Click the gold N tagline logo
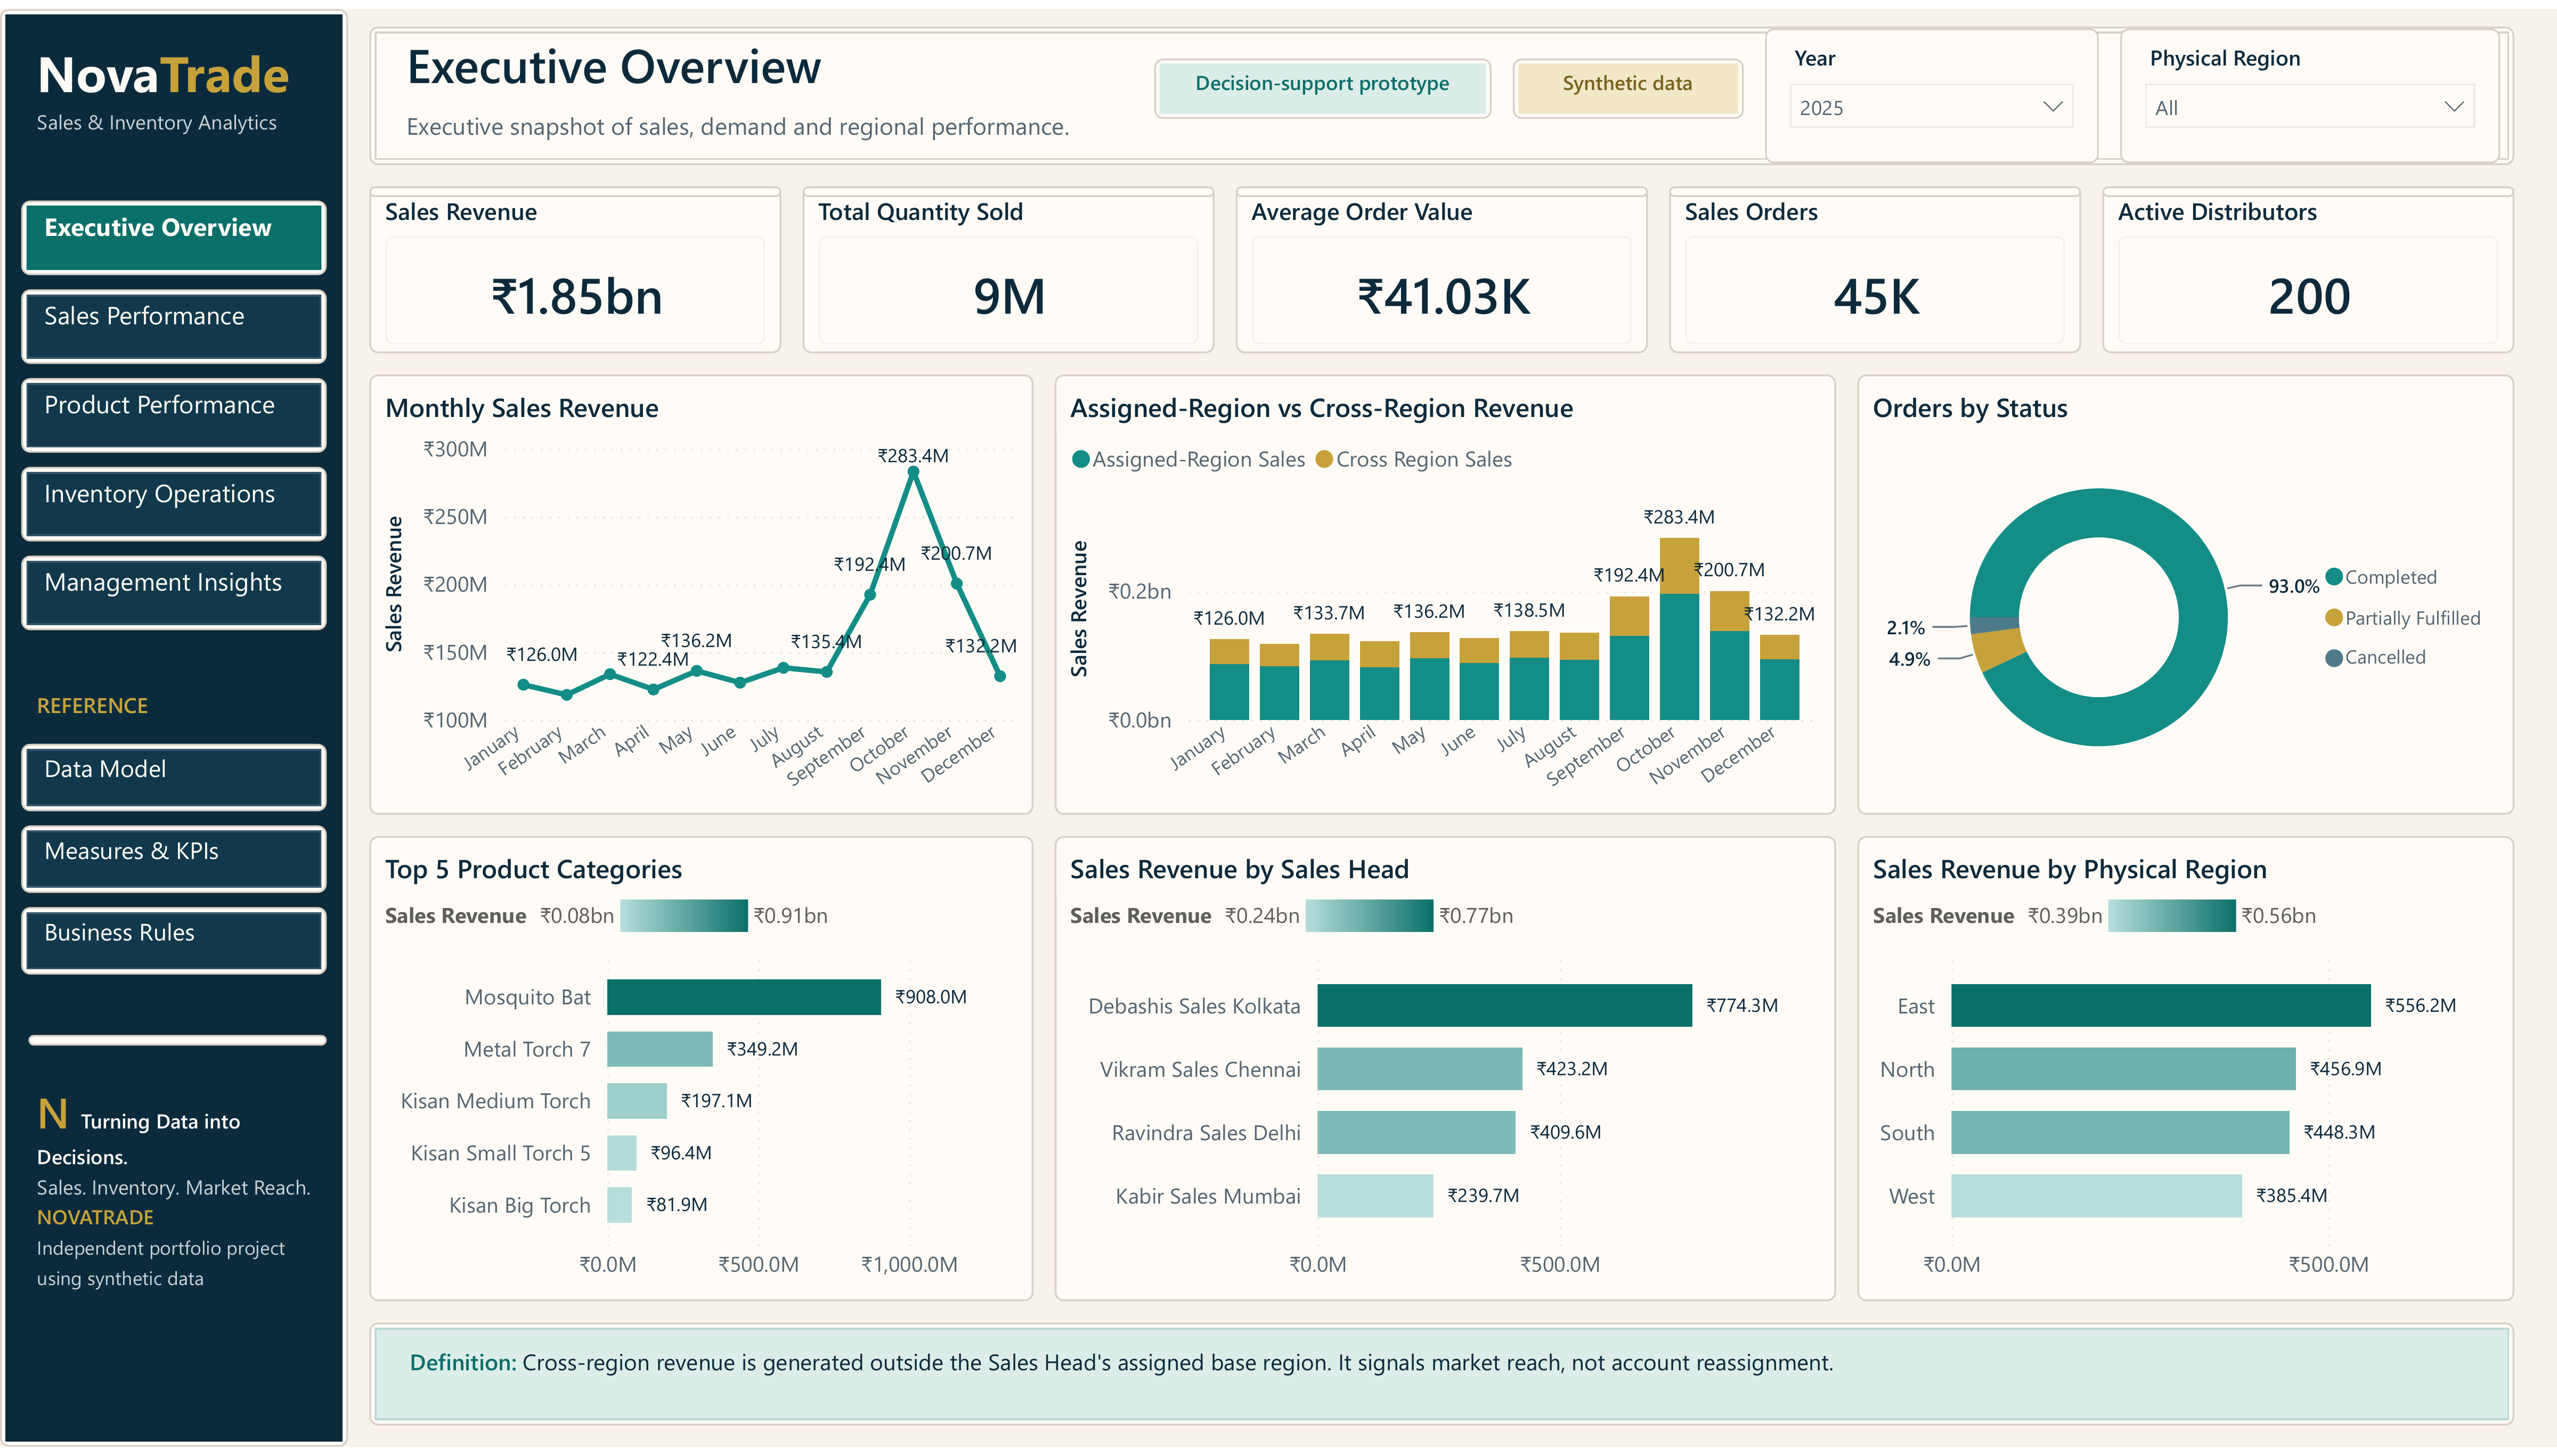Viewport: 2557px width, 1456px height. tap(53, 1114)
